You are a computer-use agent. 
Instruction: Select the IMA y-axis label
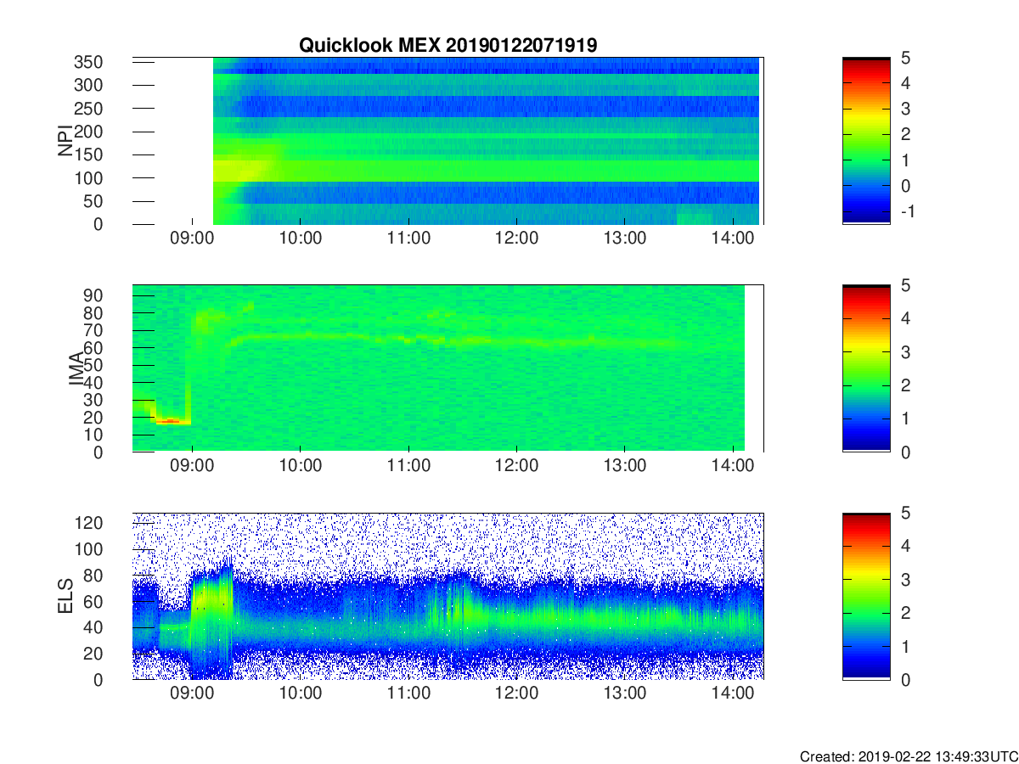tap(76, 369)
